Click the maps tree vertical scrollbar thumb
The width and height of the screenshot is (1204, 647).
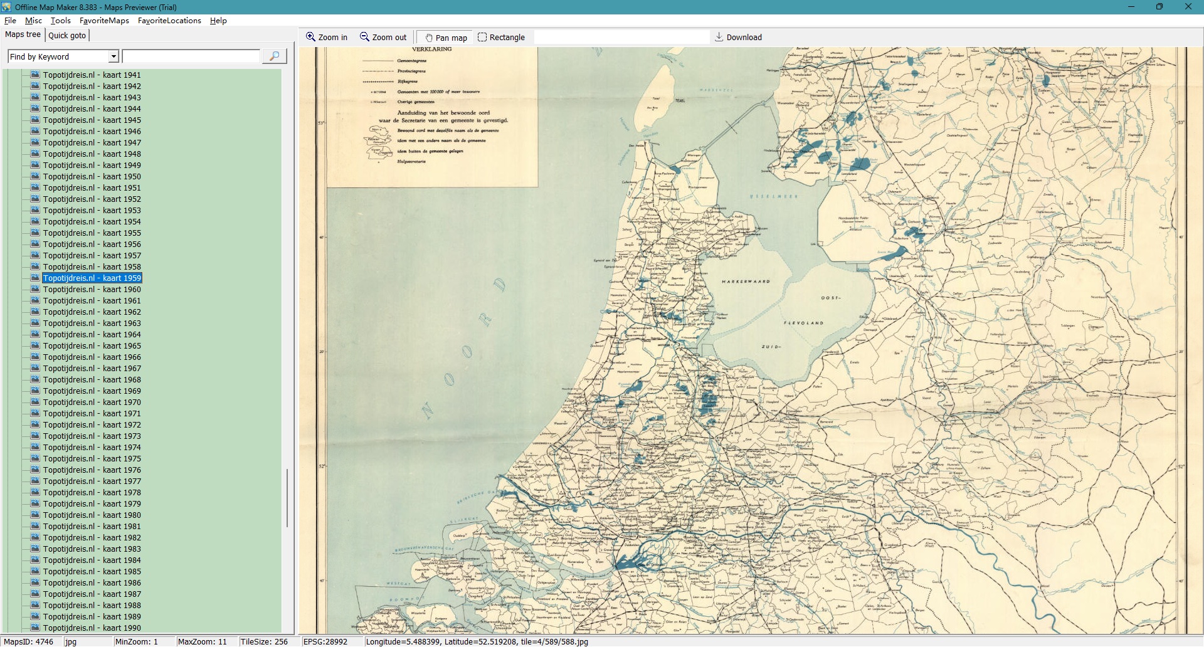287,498
